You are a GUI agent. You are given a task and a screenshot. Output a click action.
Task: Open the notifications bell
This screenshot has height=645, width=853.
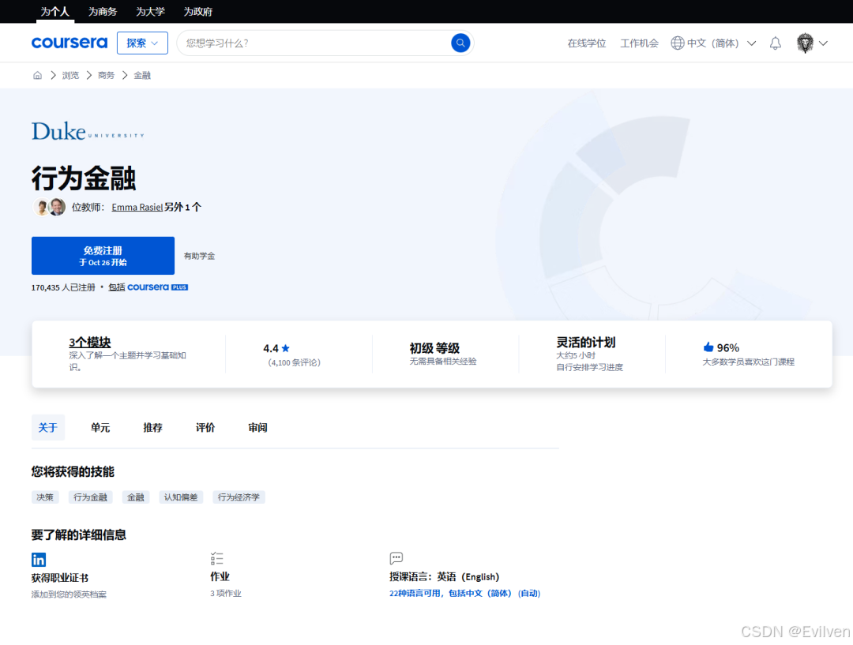[x=776, y=43]
